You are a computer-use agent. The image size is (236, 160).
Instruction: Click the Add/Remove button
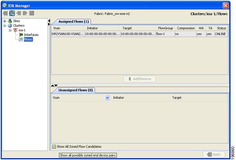[140, 79]
